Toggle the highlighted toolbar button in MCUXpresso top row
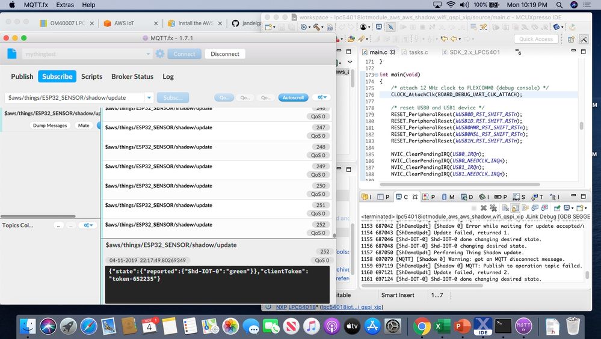The width and height of the screenshot is (601, 339). tap(390, 27)
